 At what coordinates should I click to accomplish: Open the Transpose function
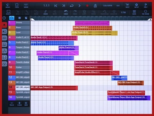[x=105, y=12]
